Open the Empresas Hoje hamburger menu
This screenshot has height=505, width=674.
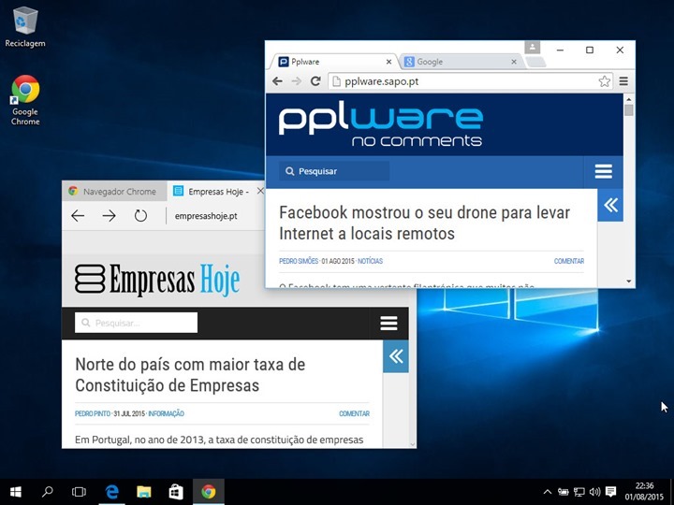click(388, 323)
